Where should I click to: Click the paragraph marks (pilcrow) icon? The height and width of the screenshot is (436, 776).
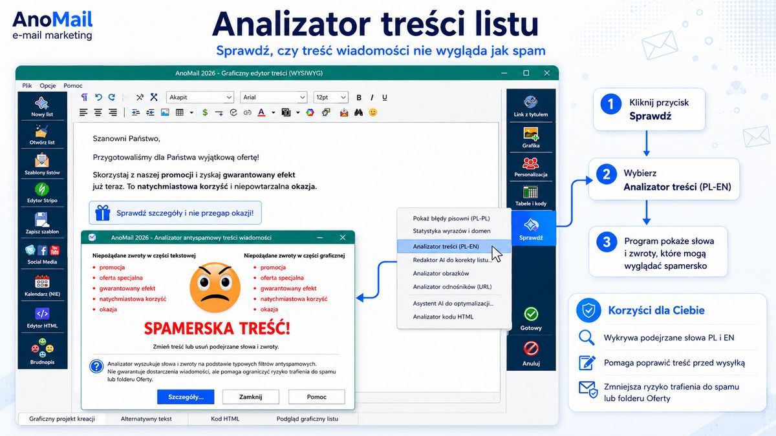(84, 98)
